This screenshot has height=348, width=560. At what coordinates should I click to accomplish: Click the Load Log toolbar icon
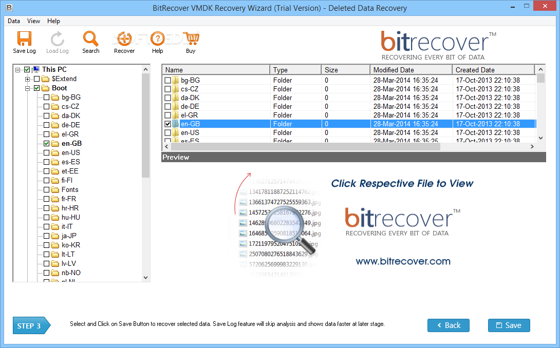tap(57, 38)
